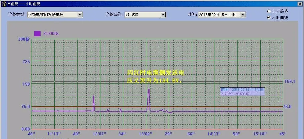The image size is (304, 139).
Task: Click the 300伏 axis label
Action: pos(24,39)
